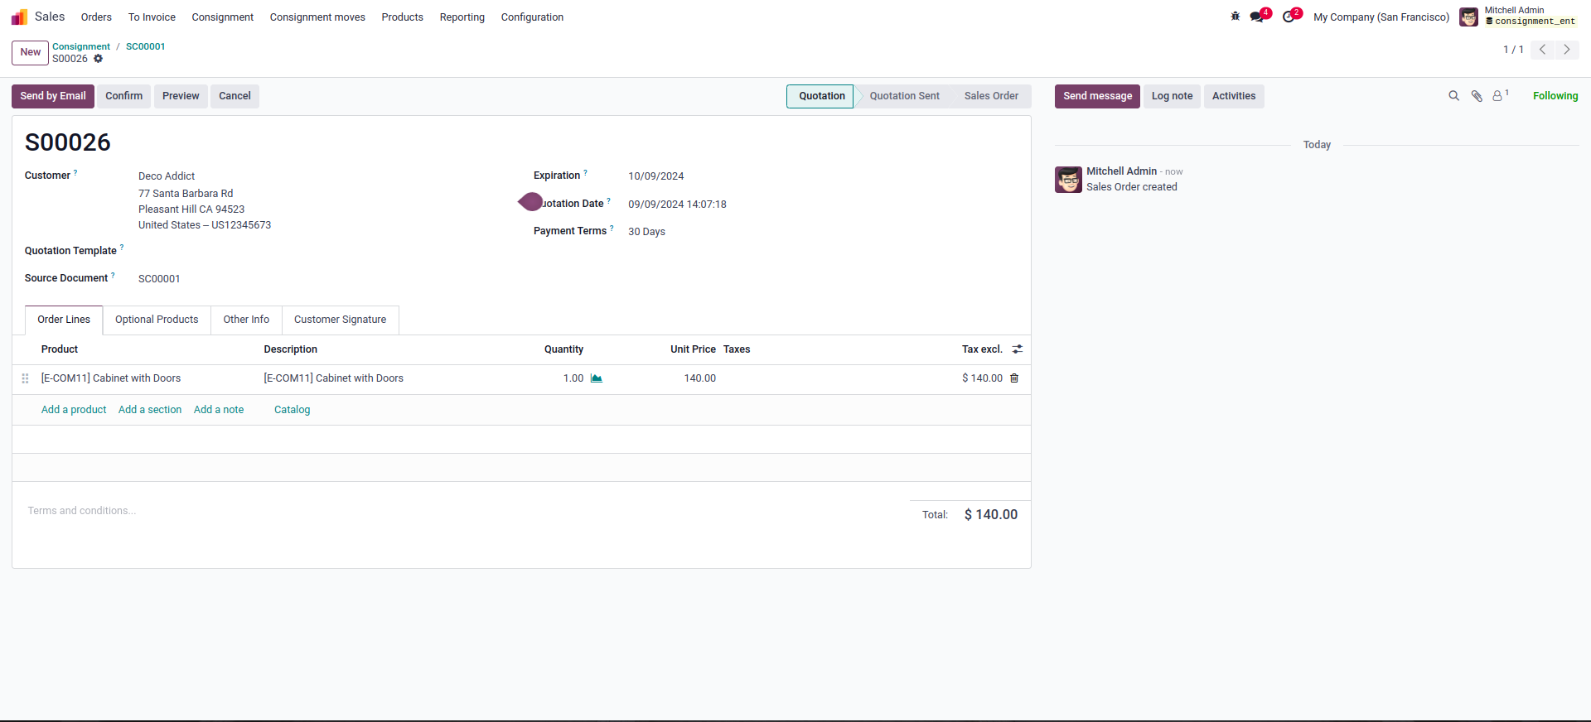The width and height of the screenshot is (1591, 722).
Task: Open optional columns settings icon
Action: click(1018, 349)
